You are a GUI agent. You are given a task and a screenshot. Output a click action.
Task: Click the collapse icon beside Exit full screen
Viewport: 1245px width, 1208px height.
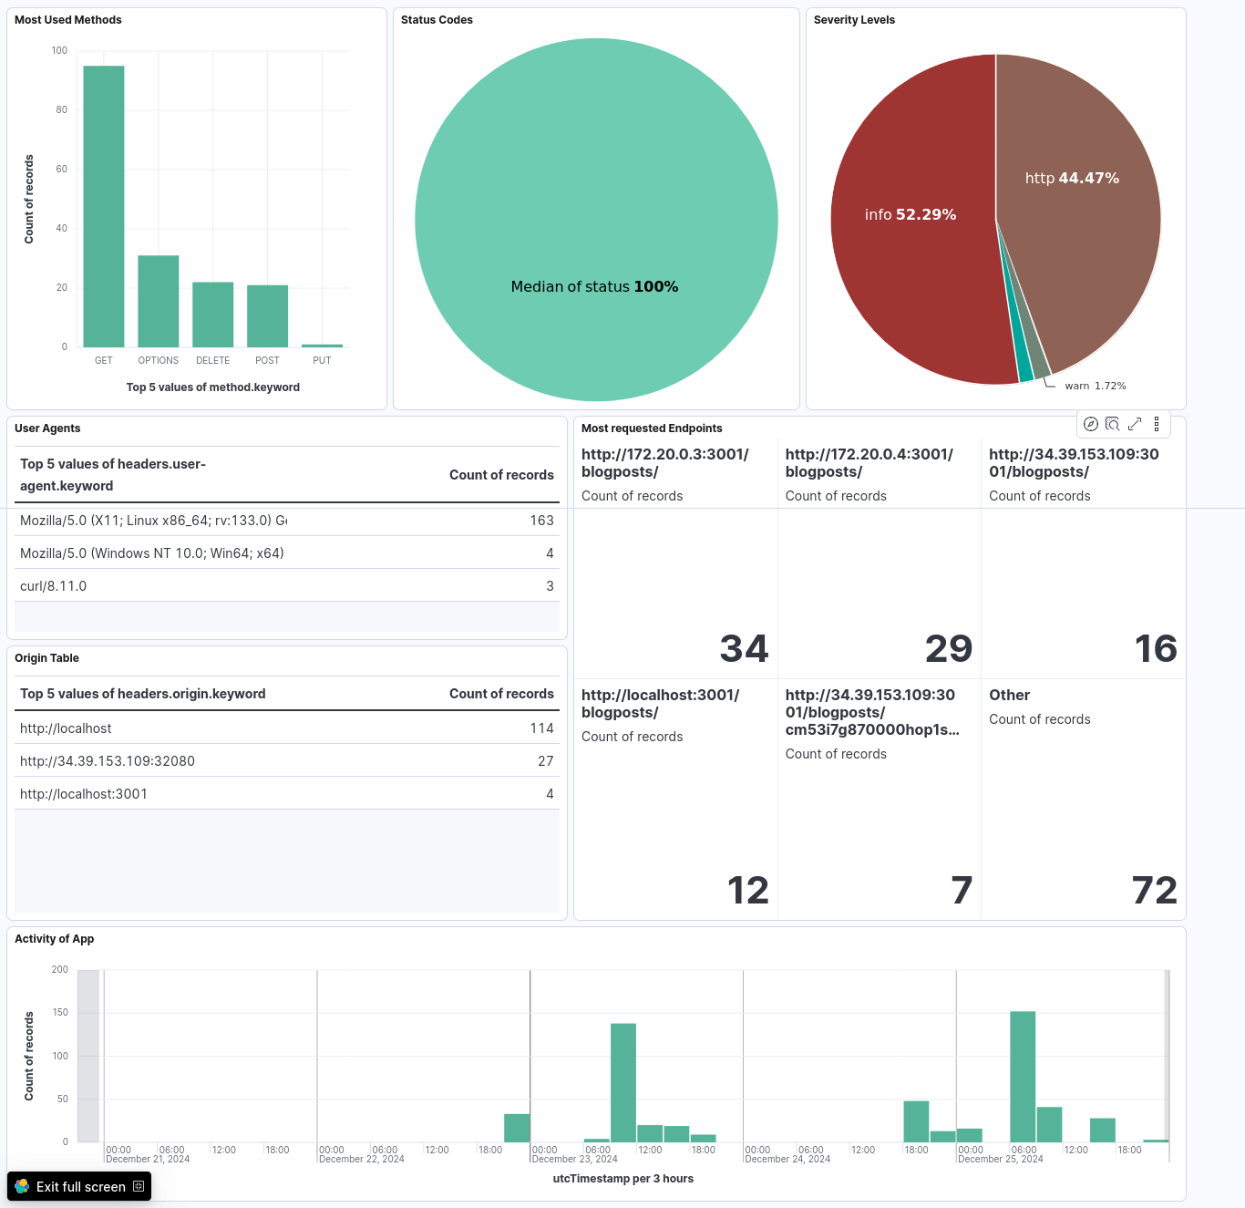[x=139, y=1186]
